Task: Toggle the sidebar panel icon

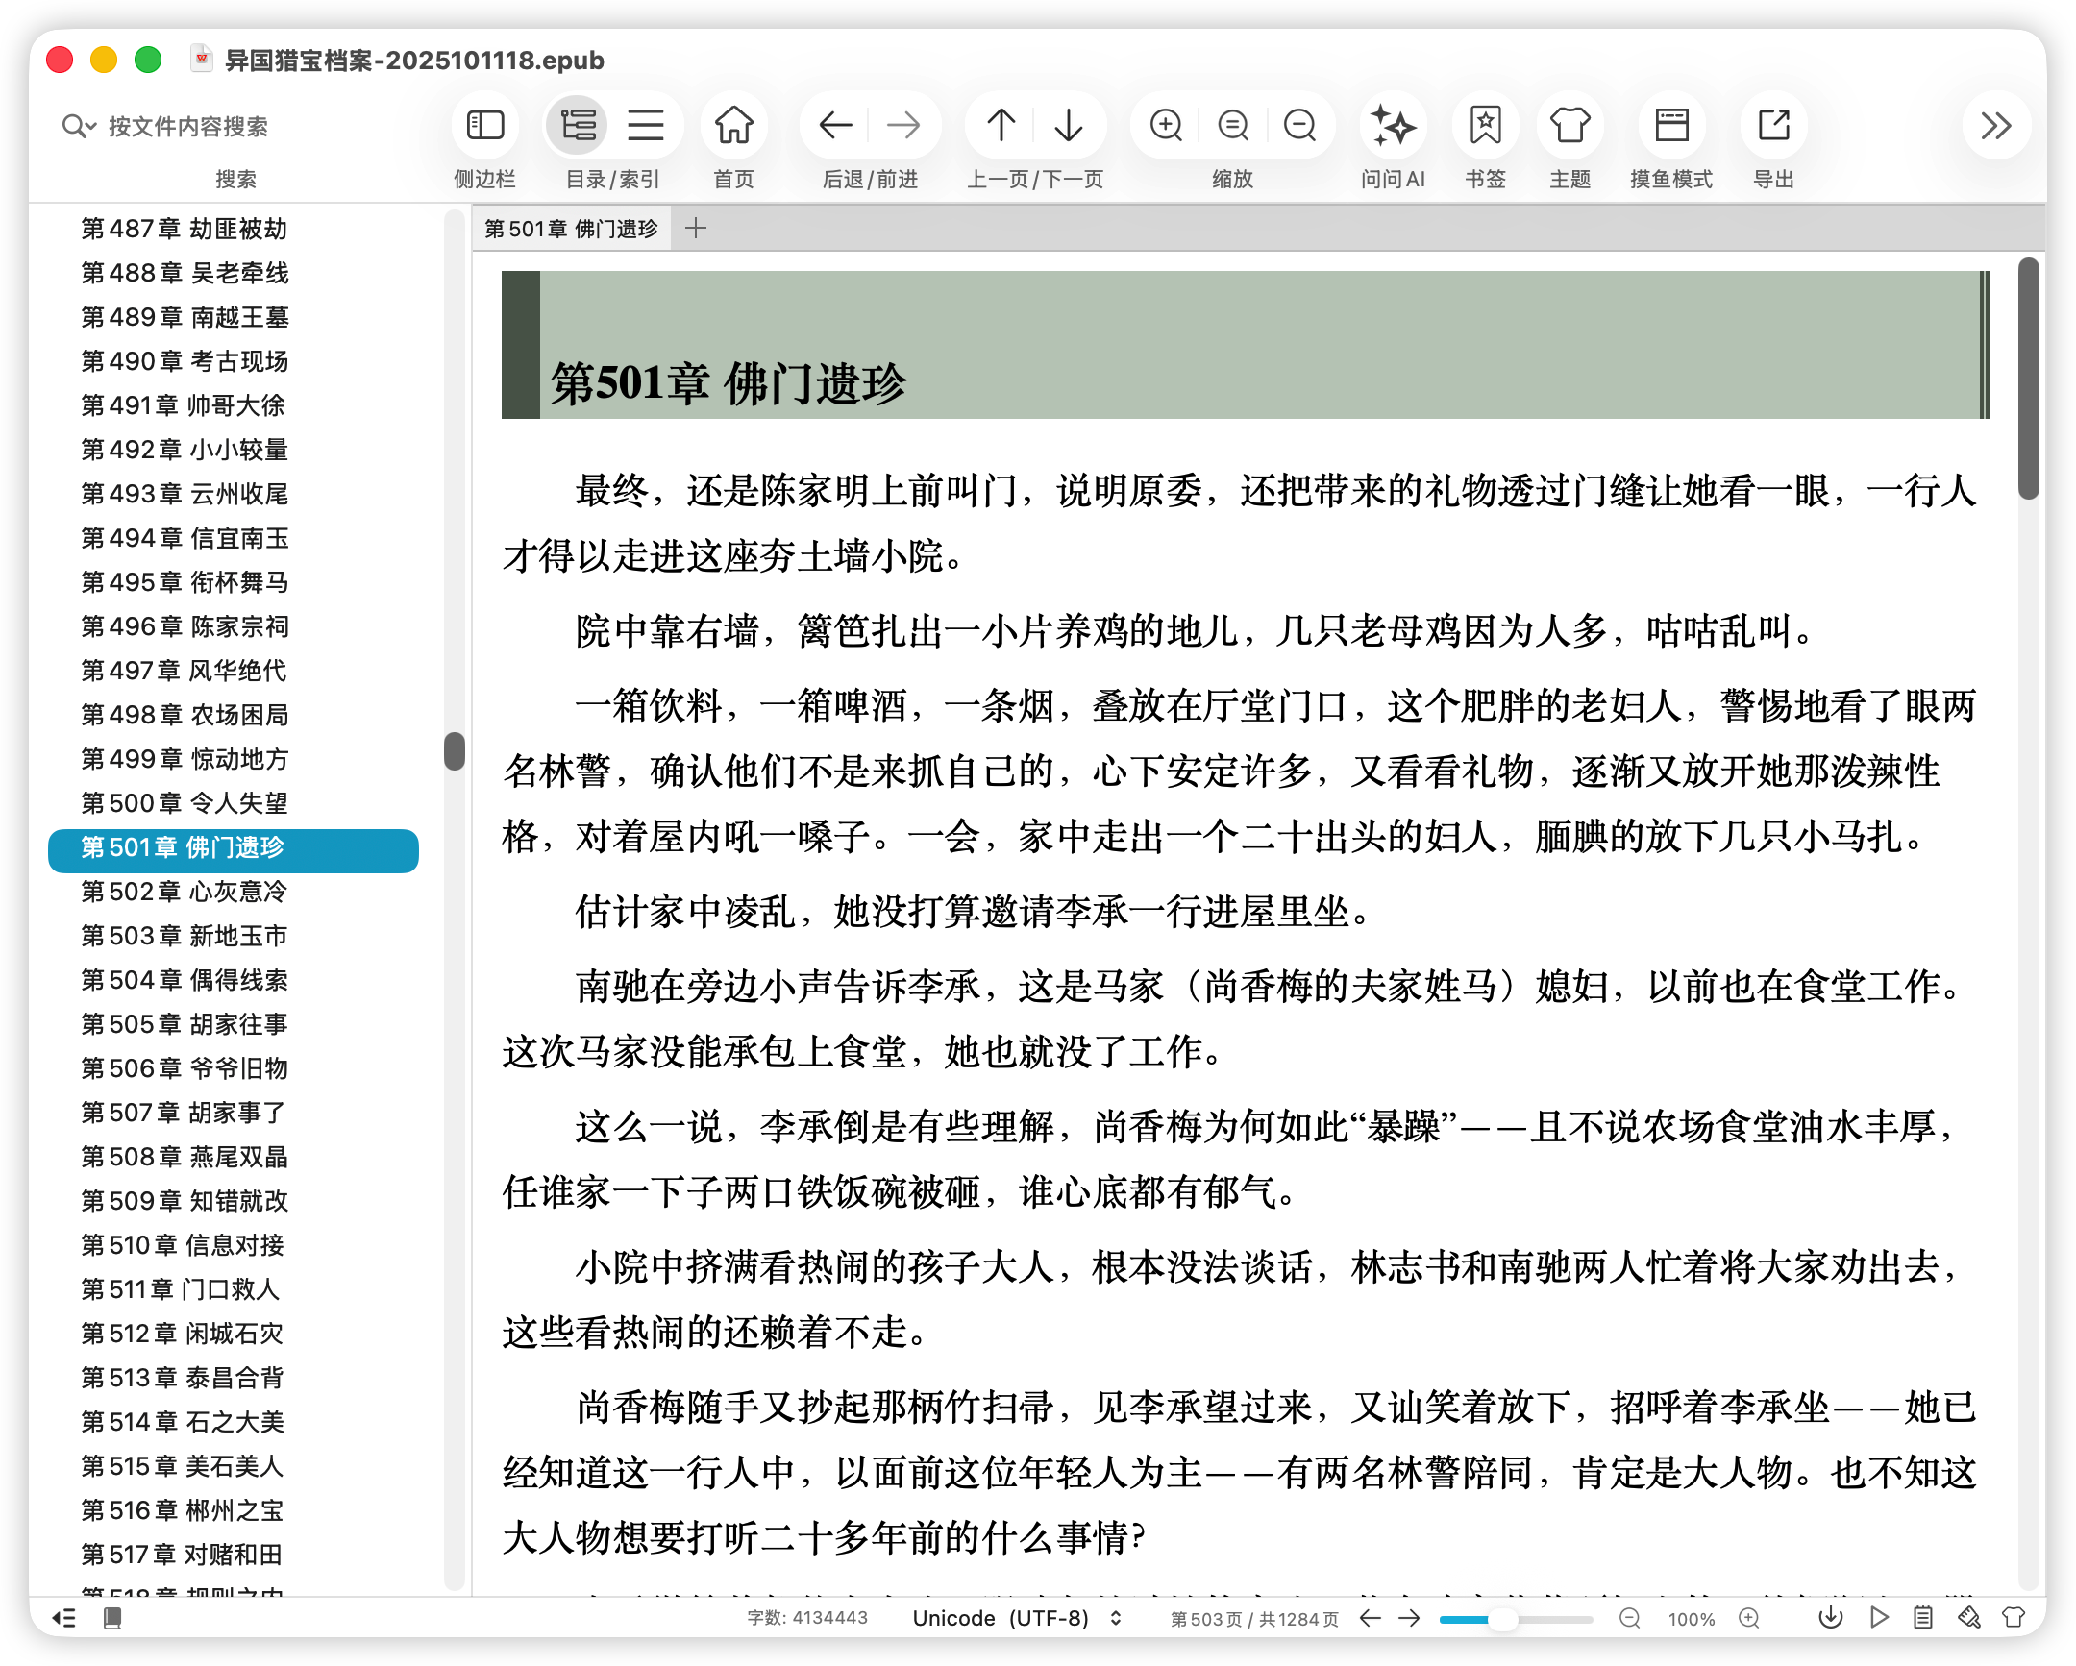Action: pos(484,125)
